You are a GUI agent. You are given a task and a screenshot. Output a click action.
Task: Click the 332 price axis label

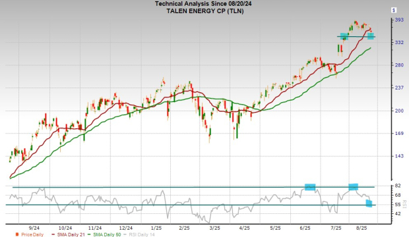[x=399, y=42]
